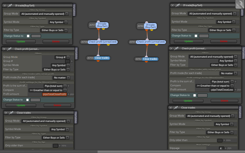Click Update button in left Check profit panel
Image resolution: width=245 pixels, height=153 pixels.
coord(21,105)
